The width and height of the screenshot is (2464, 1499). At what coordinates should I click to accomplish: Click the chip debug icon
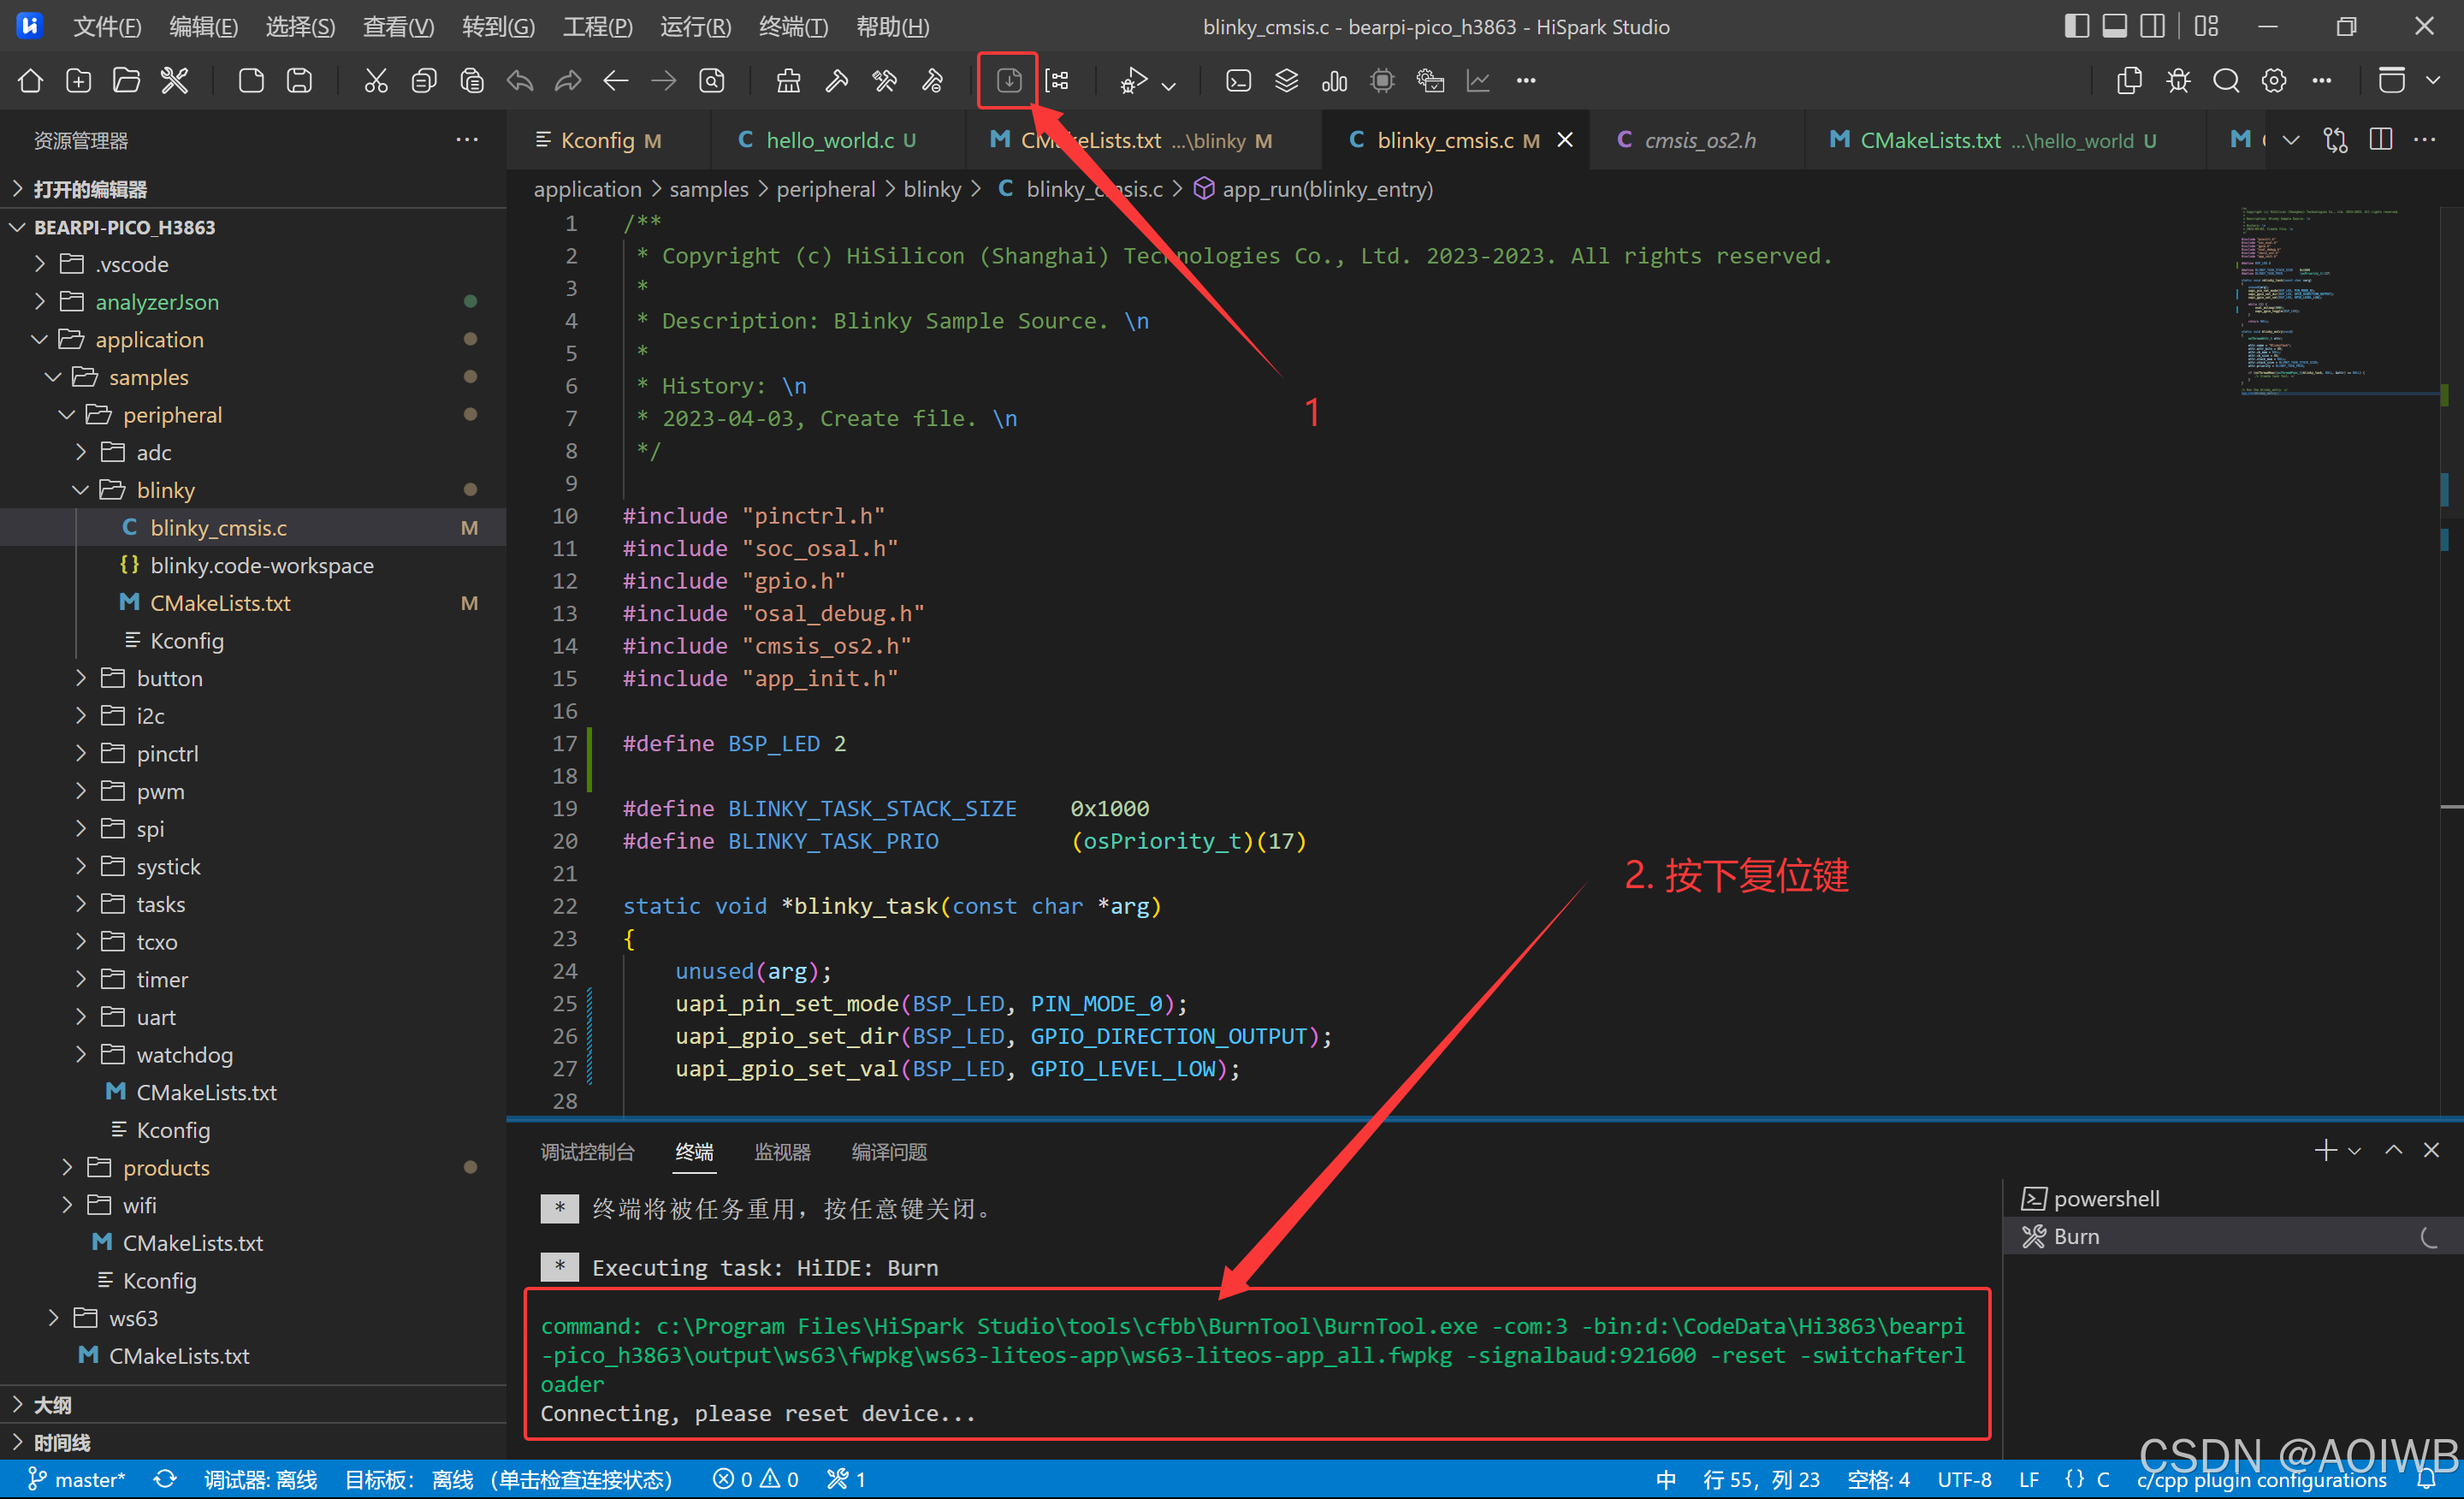coord(1382,80)
